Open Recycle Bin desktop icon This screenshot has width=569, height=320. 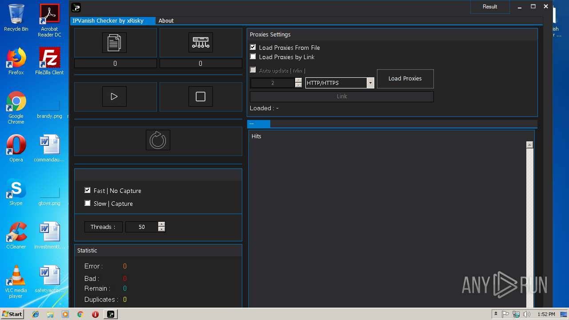(16, 18)
